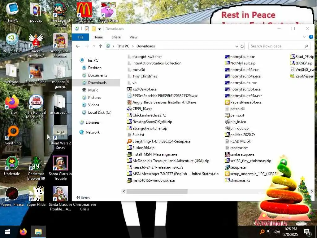This screenshot has width=317, height=238.
Task: Expand the ribbon with the chevron
Action: pos(304,37)
